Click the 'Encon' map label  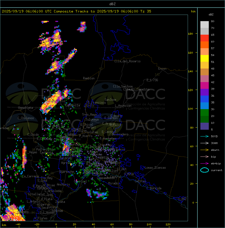coord(162,69)
